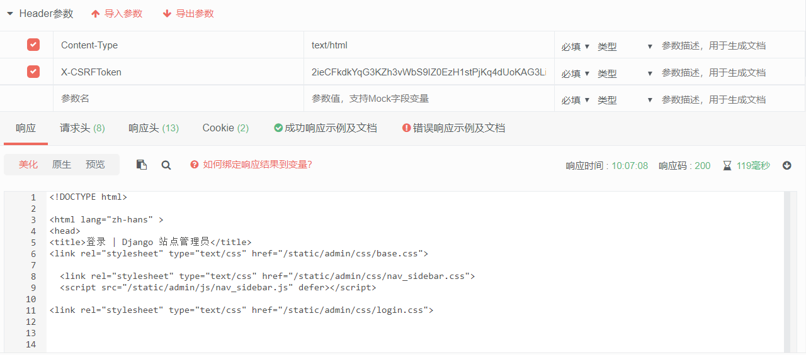Click the download response arrow icon
This screenshot has height=355, width=806.
pyautogui.click(x=787, y=166)
